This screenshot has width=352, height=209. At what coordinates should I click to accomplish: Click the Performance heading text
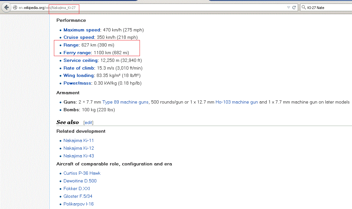71,21
